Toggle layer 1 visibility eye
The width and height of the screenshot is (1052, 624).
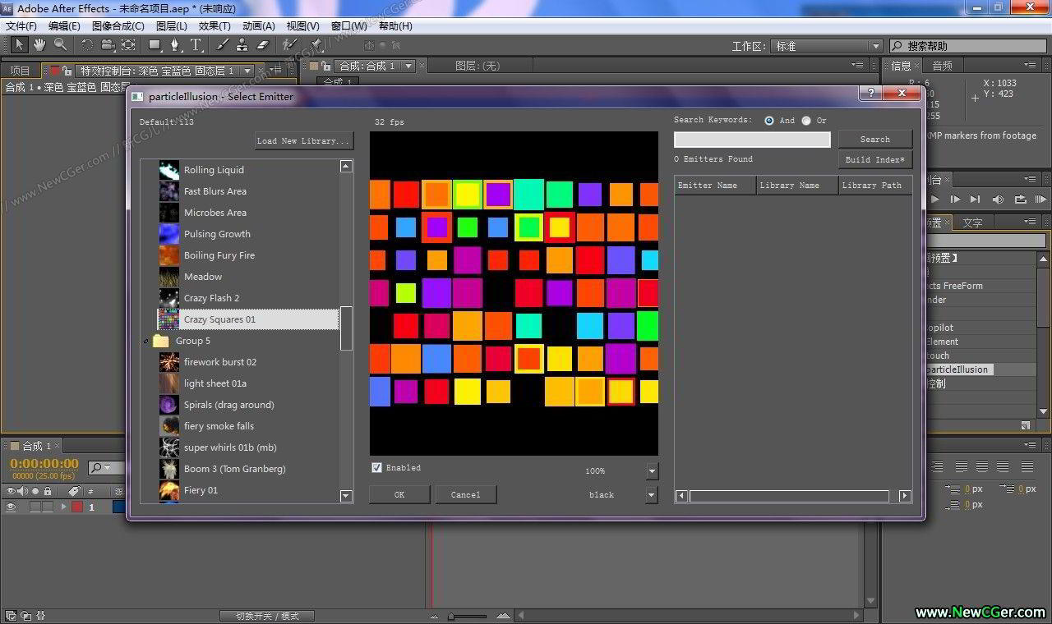(12, 507)
